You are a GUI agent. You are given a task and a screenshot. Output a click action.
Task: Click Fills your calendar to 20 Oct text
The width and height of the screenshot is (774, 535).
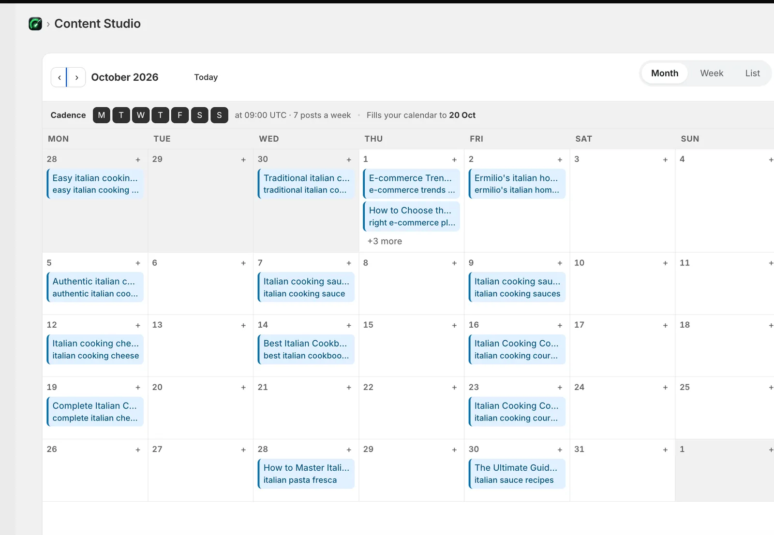421,115
